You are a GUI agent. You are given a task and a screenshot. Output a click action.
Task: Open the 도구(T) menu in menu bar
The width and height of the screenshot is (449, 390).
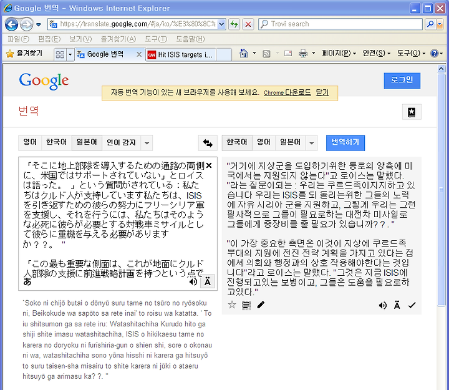(x=156, y=39)
